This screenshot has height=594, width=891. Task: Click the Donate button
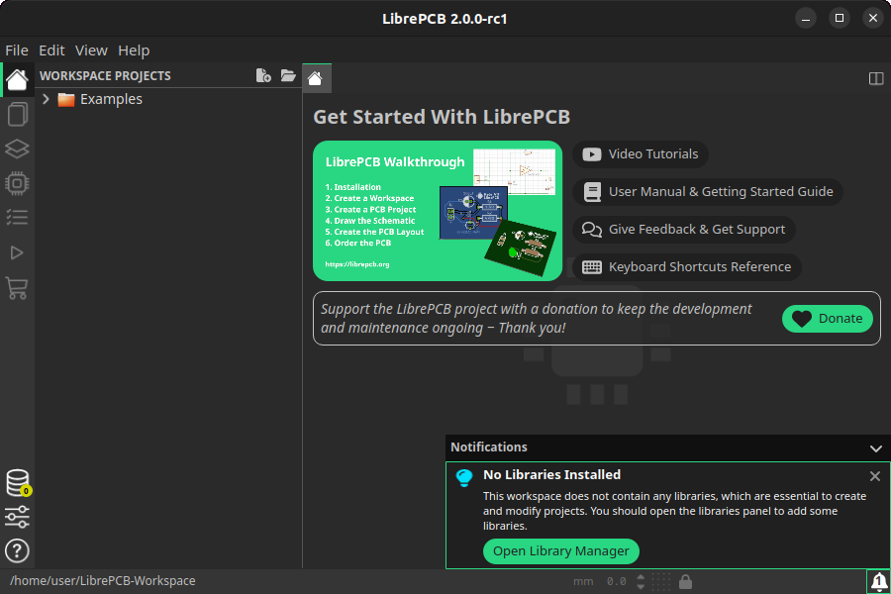[x=828, y=319]
